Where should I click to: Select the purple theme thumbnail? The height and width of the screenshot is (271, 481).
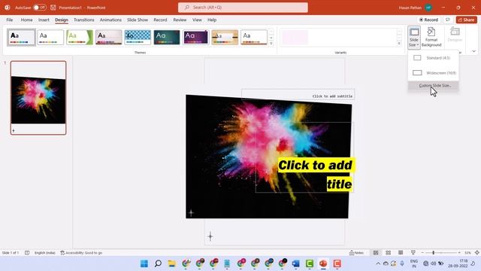click(x=195, y=38)
